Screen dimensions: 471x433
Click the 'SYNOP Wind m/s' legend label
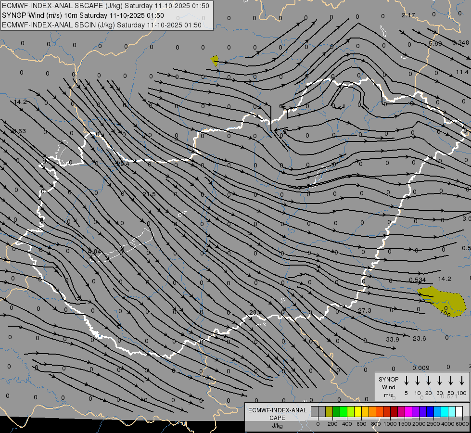388,387
